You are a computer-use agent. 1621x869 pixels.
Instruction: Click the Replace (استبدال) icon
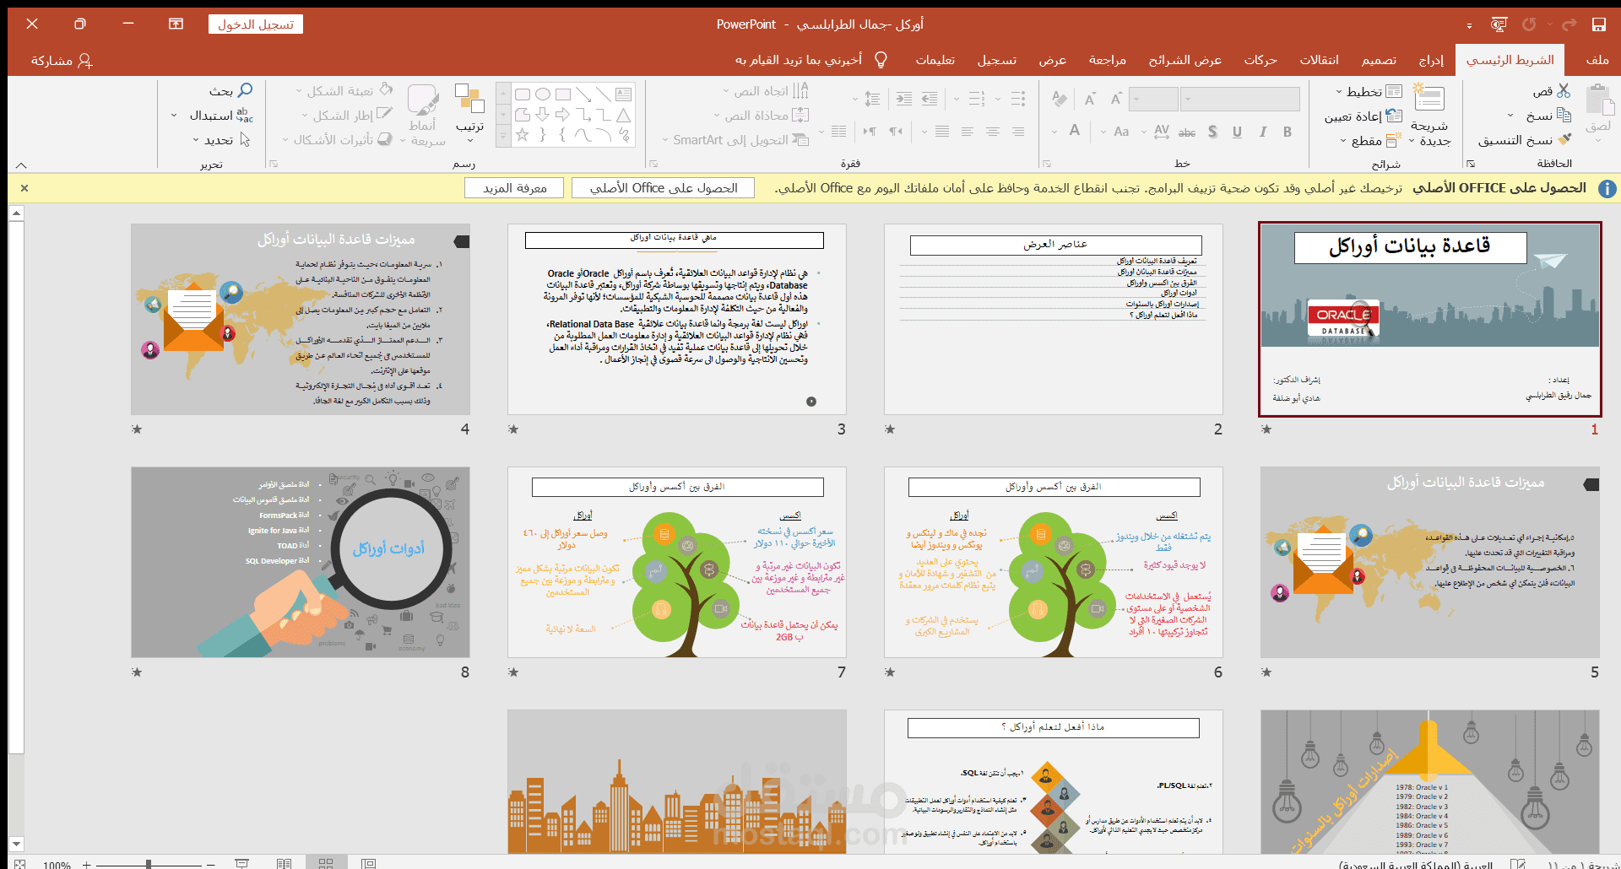pyautogui.click(x=244, y=115)
